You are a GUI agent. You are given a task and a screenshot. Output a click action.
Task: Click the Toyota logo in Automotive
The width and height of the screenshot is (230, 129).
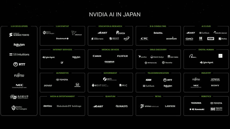[x=62, y=80]
